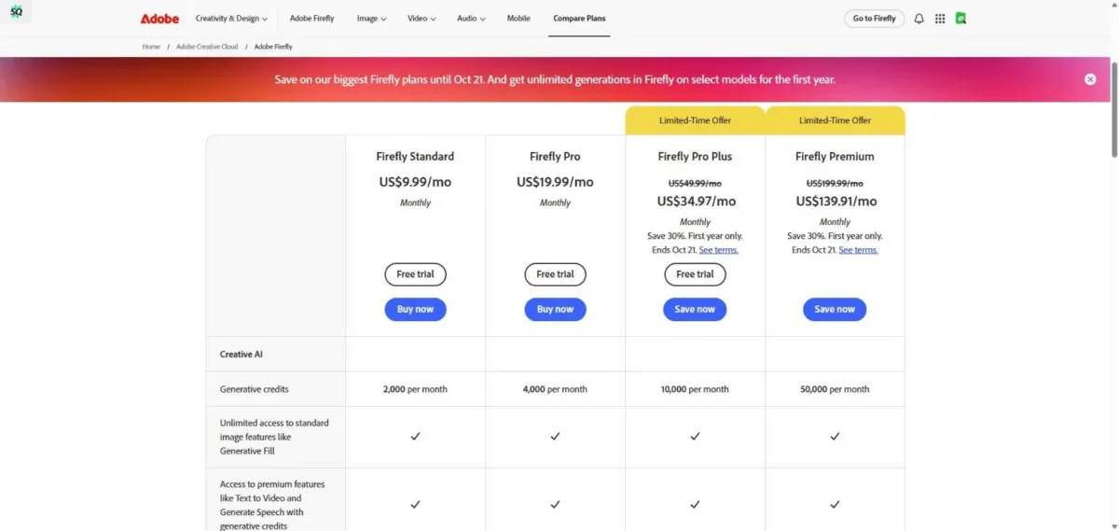Image resolution: width=1119 pixels, height=531 pixels.
Task: Click Save now under Firefly Pro Plus
Action: [695, 309]
